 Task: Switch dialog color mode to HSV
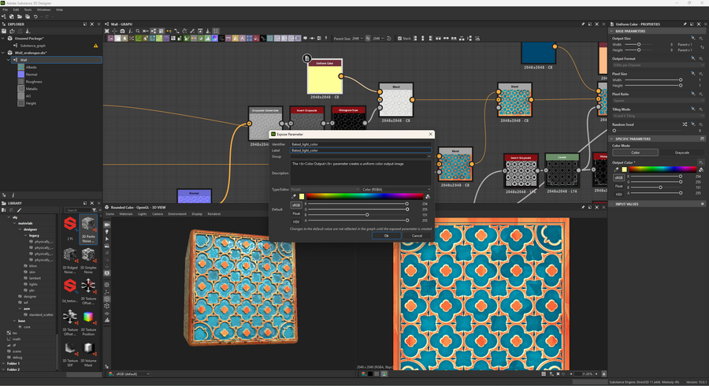[x=296, y=221]
